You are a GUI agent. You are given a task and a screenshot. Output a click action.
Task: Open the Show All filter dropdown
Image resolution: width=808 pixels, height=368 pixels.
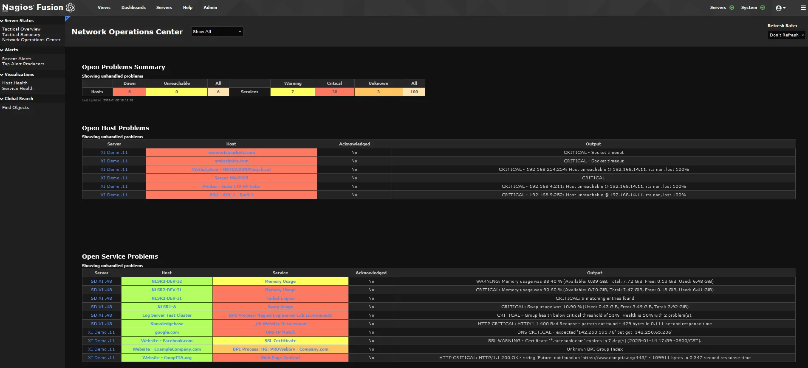(217, 32)
